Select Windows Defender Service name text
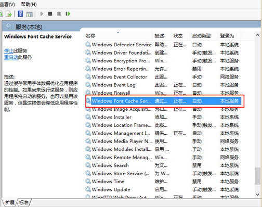The width and height of the screenshot is (262, 207). click(122, 45)
